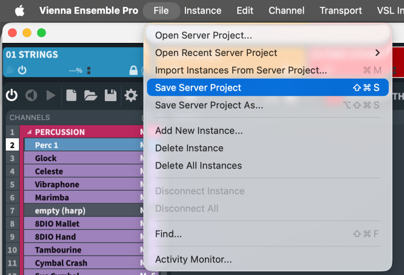Toggle the power button on 01 STRINGS instance
The image size is (404, 275).
click(22, 70)
